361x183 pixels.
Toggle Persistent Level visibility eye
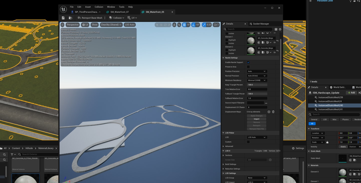[x=310, y=1]
